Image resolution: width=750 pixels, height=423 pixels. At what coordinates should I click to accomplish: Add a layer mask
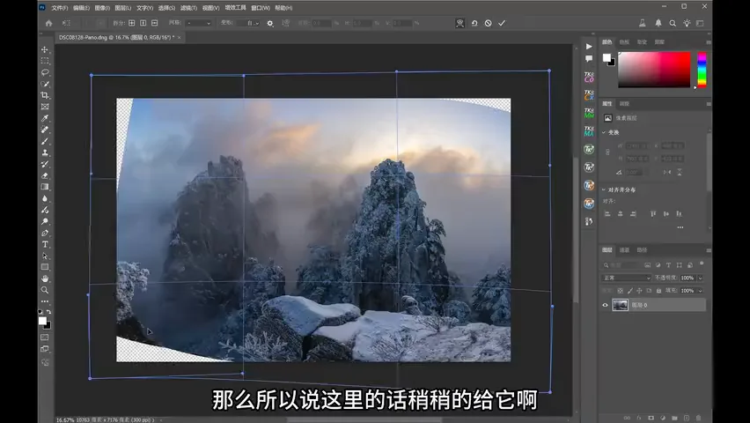(x=651, y=418)
